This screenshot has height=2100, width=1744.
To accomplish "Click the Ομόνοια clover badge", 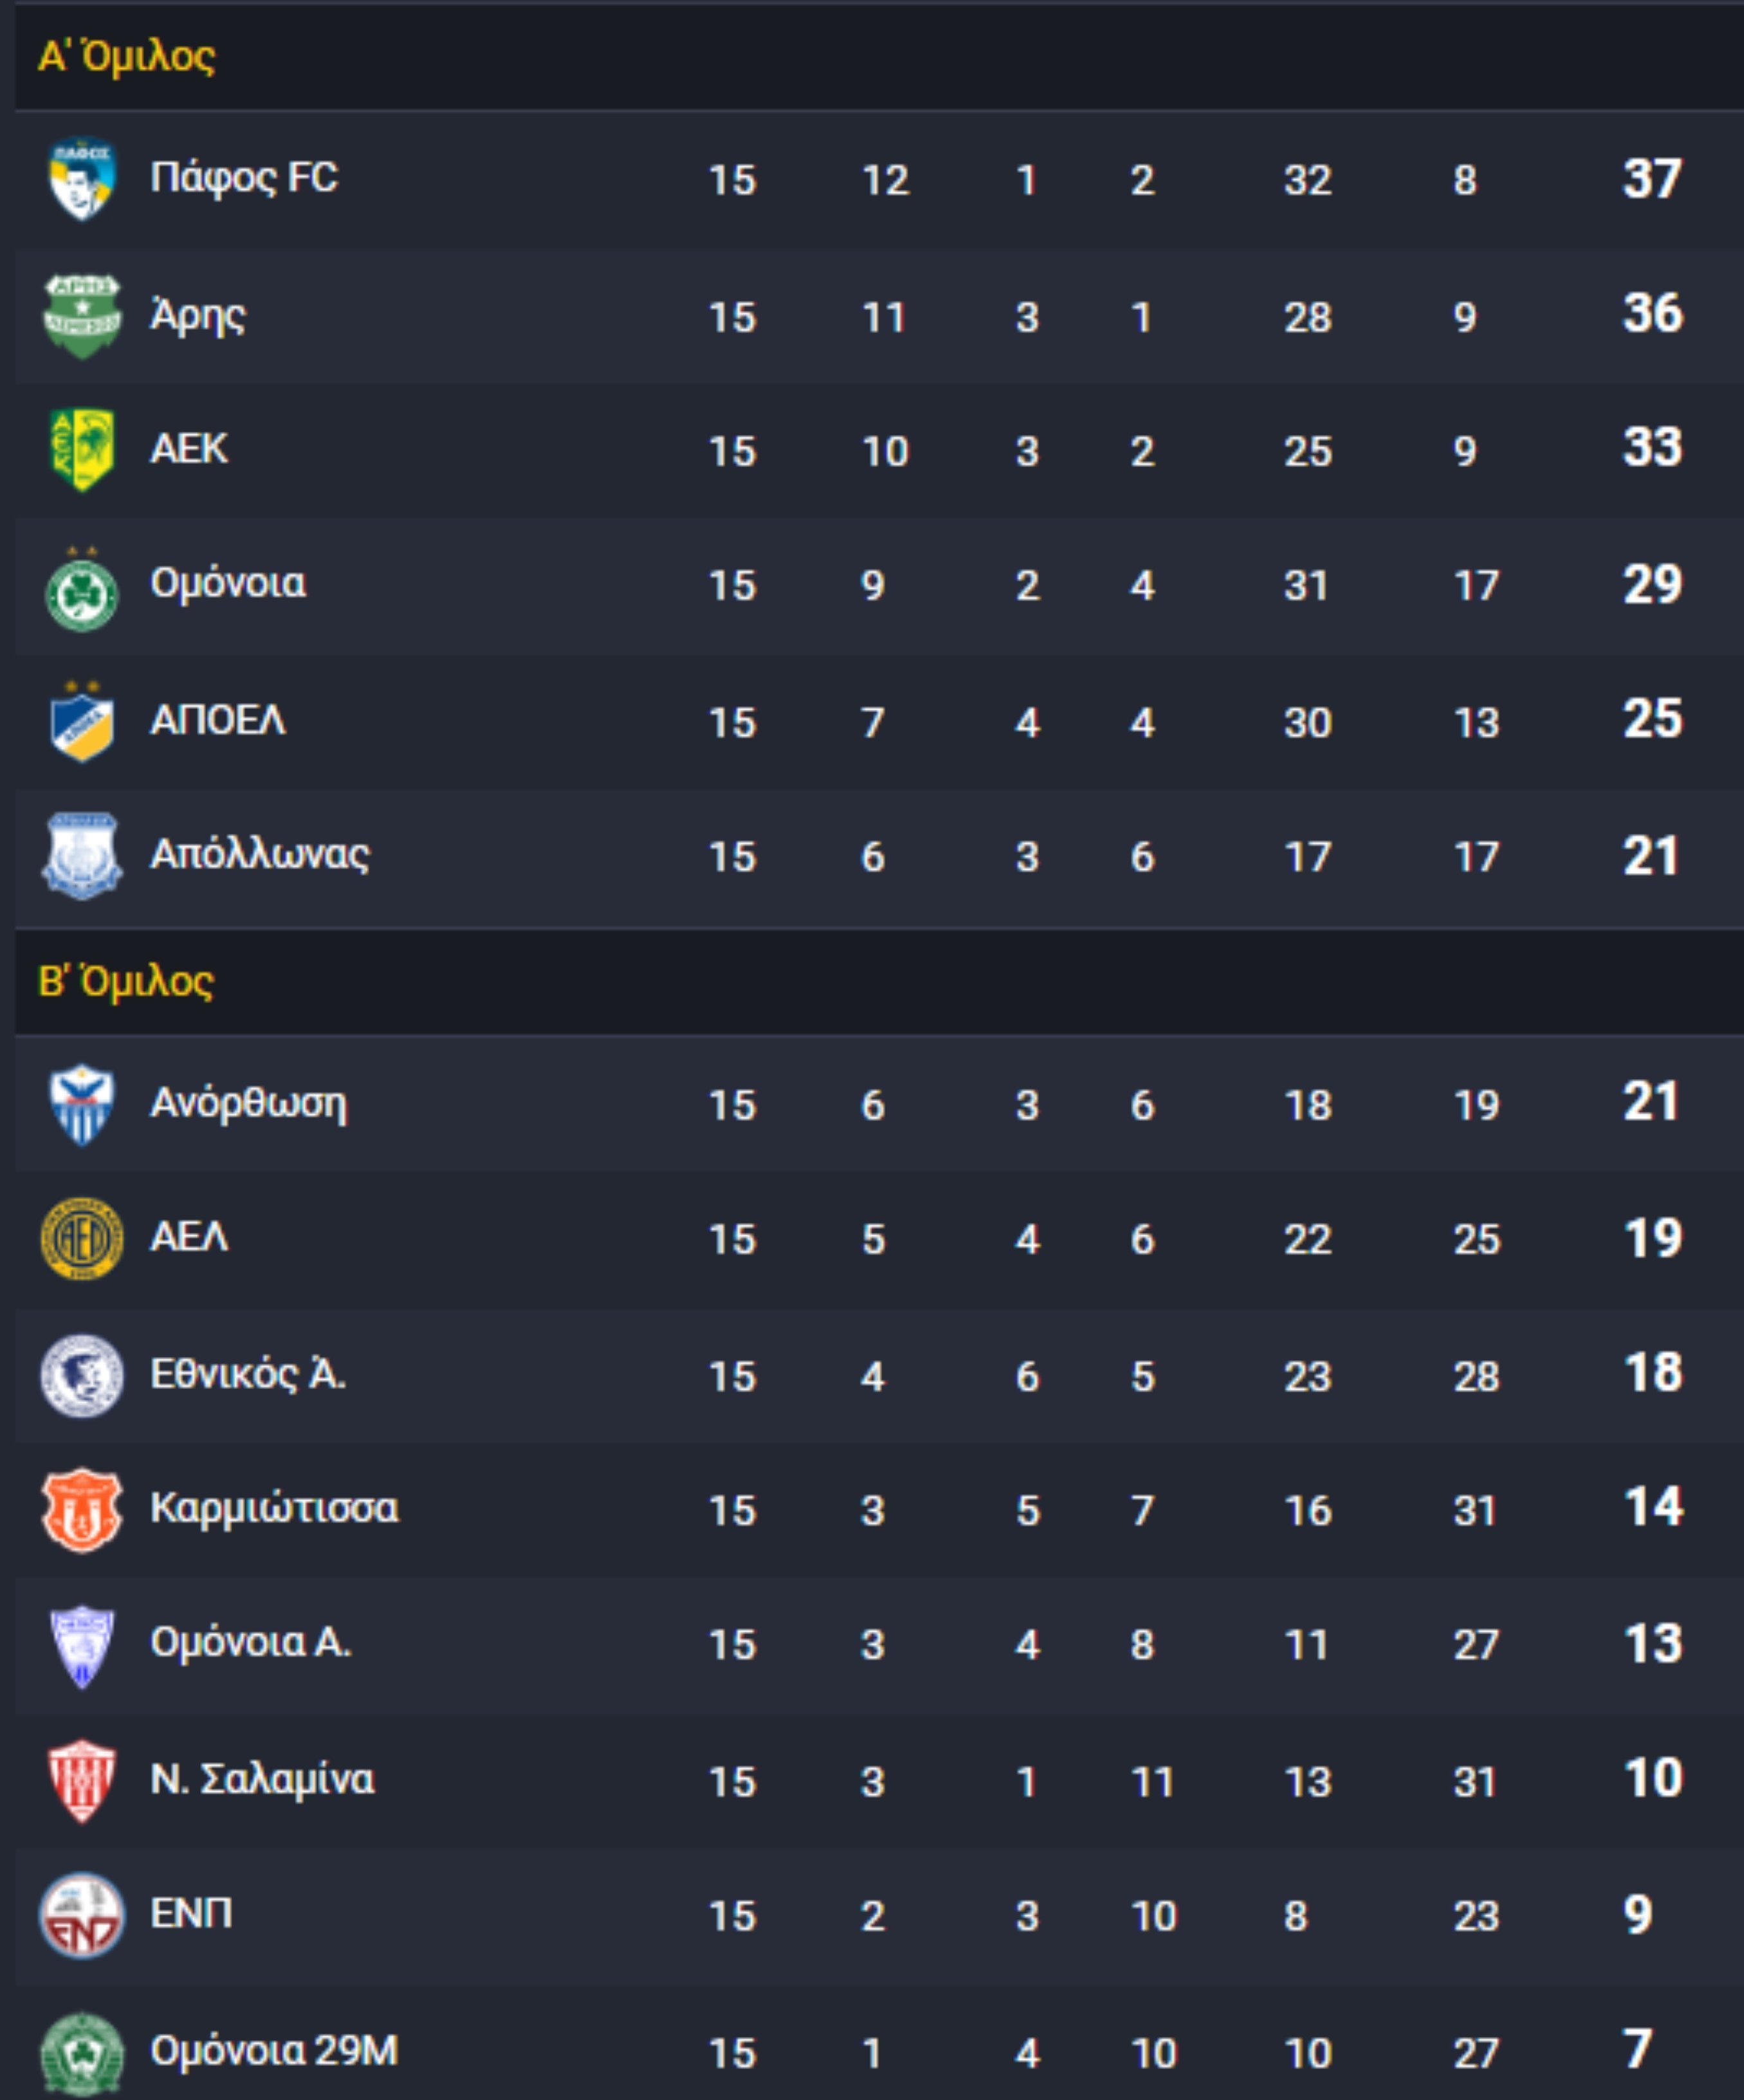I will pyautogui.click(x=82, y=589).
